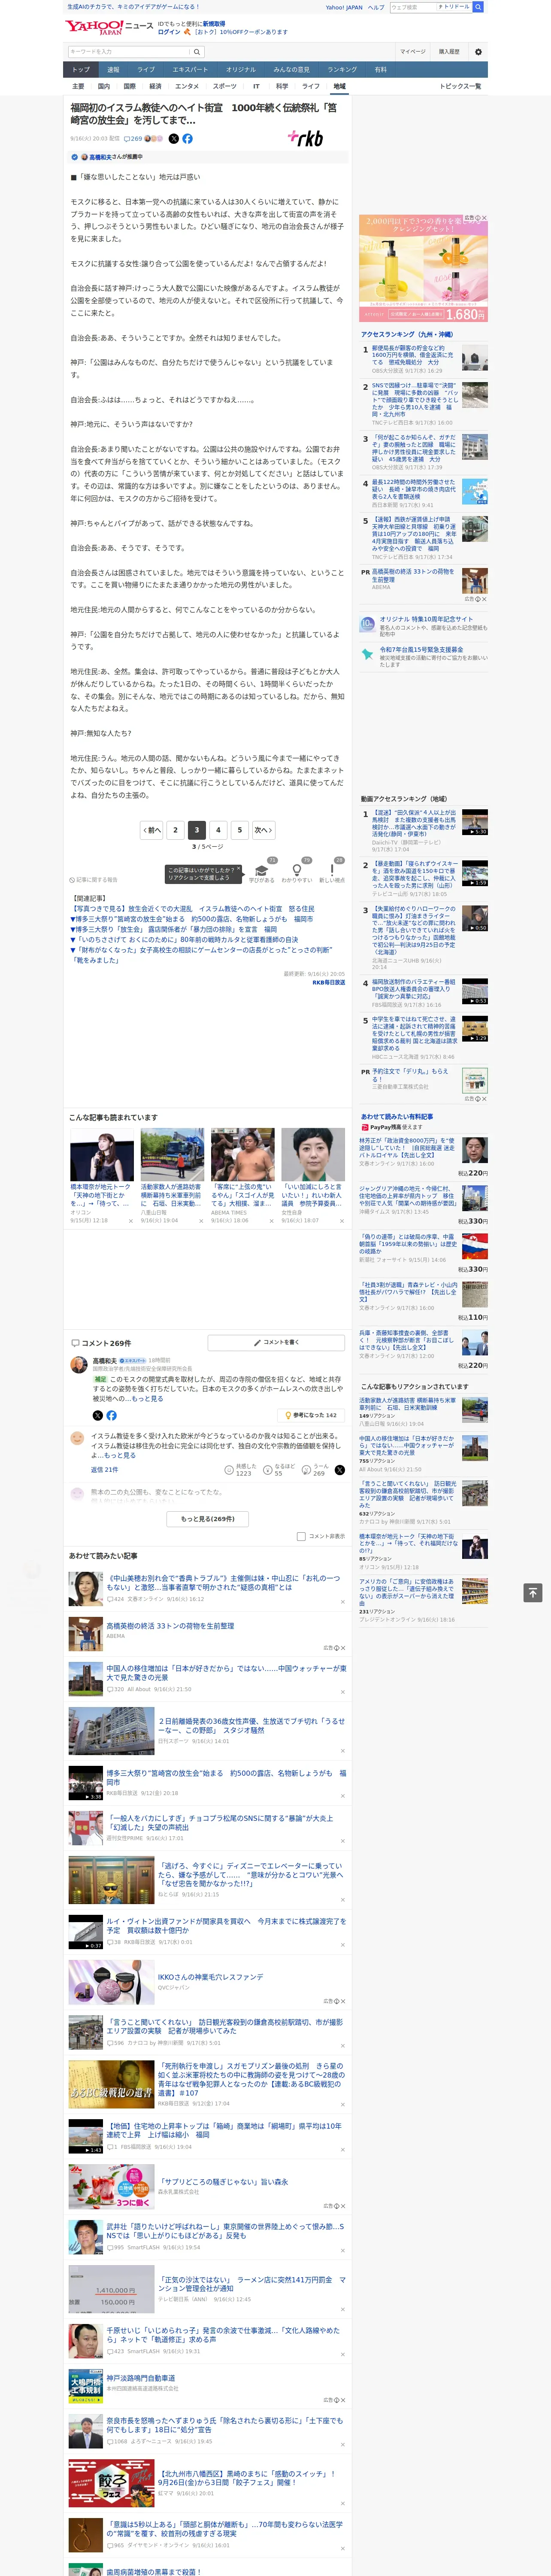Open related article 【写真つきで見る】放生会近くでの大混乱
The width and height of the screenshot is (551, 2576).
point(194,909)
